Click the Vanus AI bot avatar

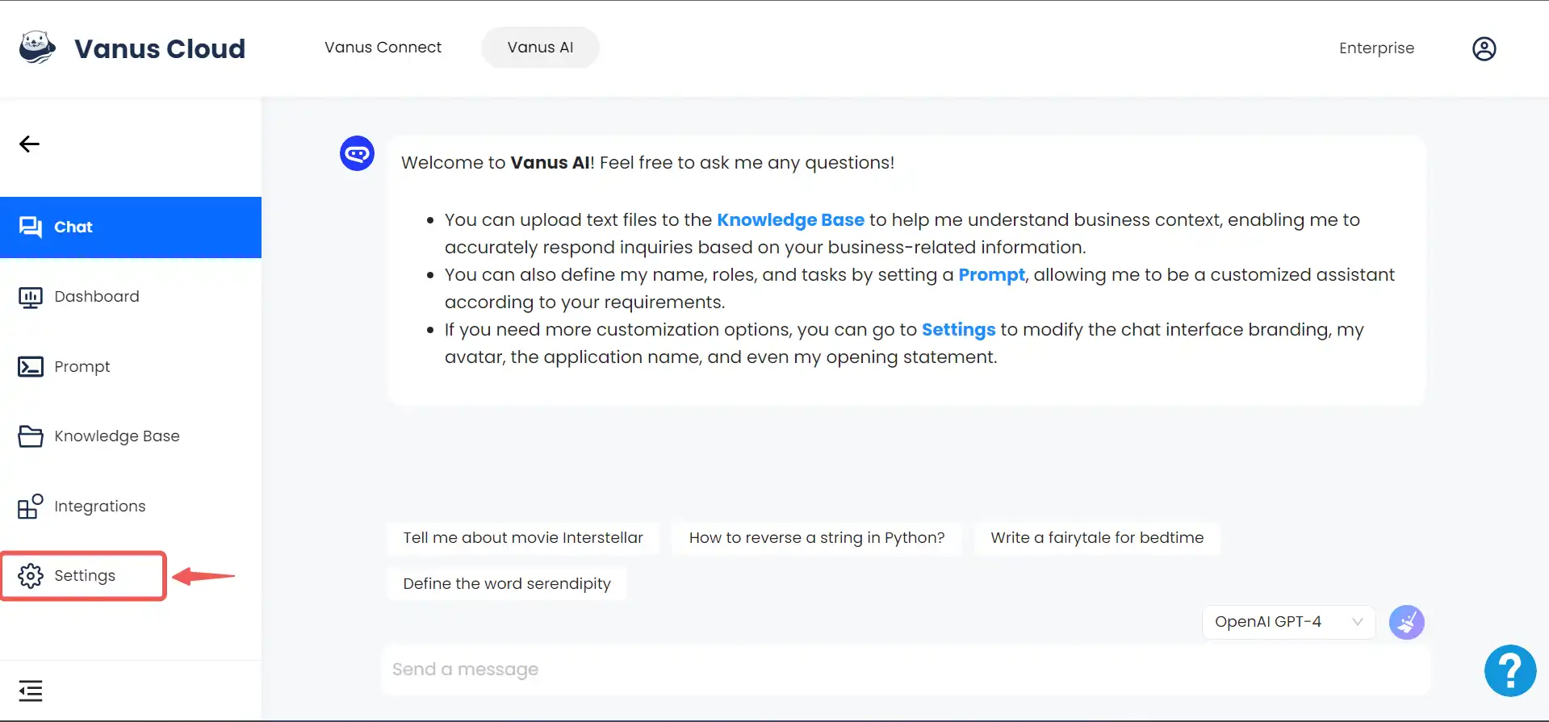coord(357,153)
